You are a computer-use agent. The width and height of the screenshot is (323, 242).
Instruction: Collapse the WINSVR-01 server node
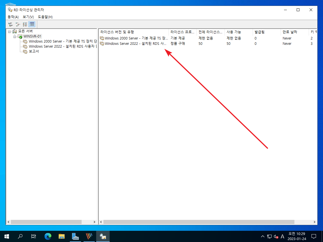(x=15, y=37)
